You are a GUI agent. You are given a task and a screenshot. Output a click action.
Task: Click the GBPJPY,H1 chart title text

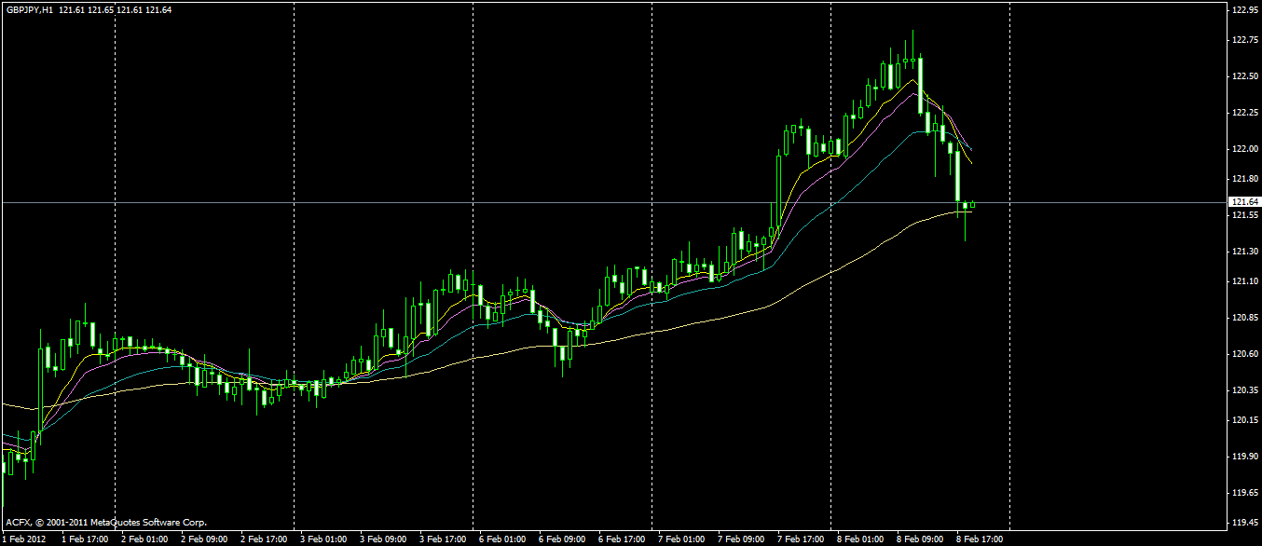coord(29,9)
